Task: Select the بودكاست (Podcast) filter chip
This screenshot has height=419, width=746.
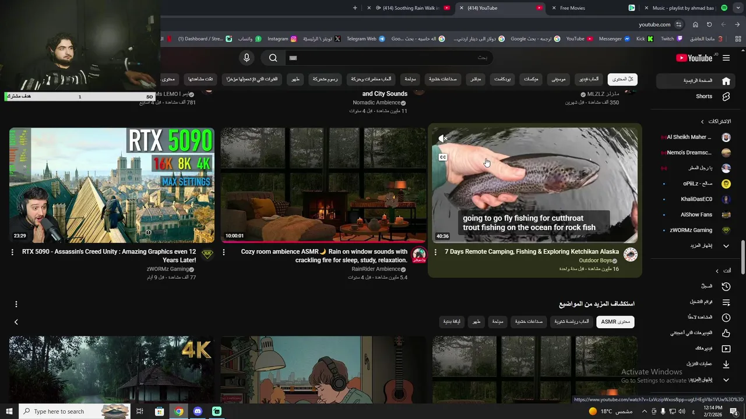Action: point(503,79)
